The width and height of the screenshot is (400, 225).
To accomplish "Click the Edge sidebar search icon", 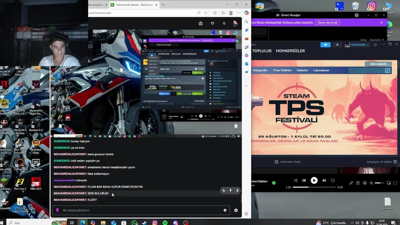I will 247,22.
